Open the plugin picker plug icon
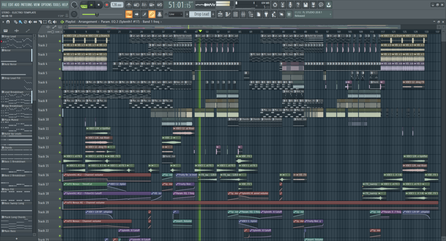The width and height of the screenshot is (446, 241). 266,14
